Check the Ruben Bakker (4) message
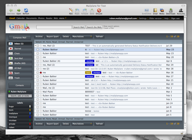The height and width of the screenshot is (140, 192). click(x=38, y=61)
